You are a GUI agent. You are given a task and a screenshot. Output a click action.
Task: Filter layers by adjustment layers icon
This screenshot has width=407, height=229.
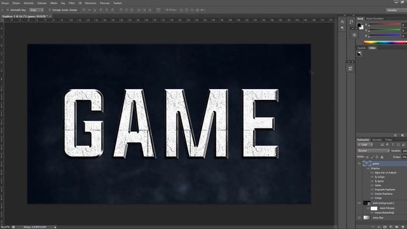[387, 144]
